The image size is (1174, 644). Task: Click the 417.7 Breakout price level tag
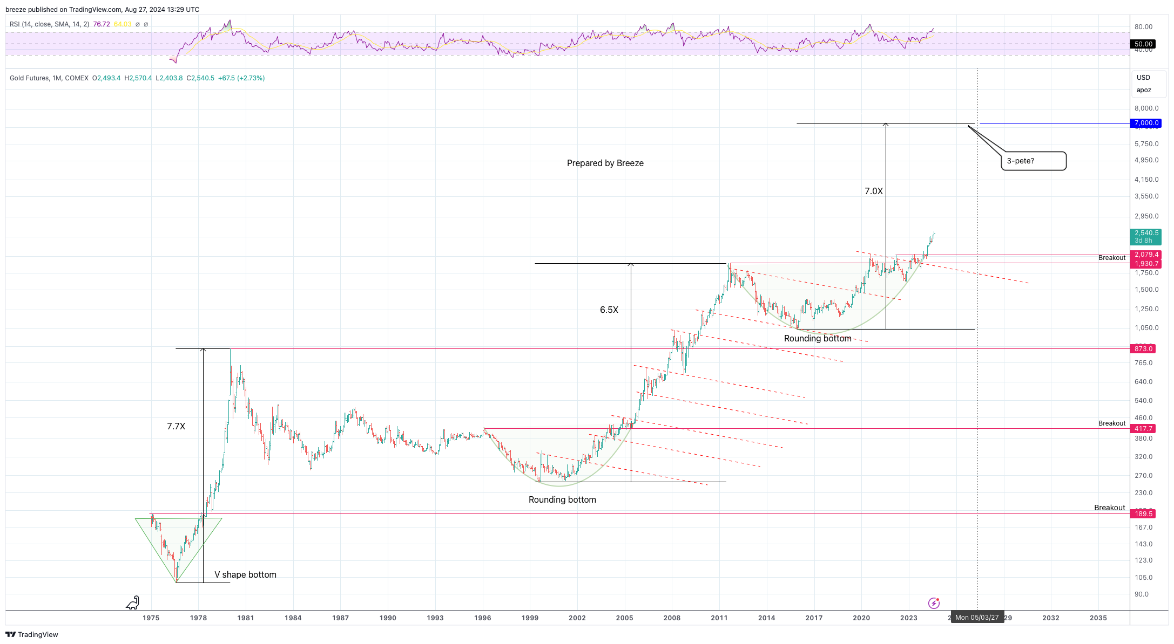1143,429
